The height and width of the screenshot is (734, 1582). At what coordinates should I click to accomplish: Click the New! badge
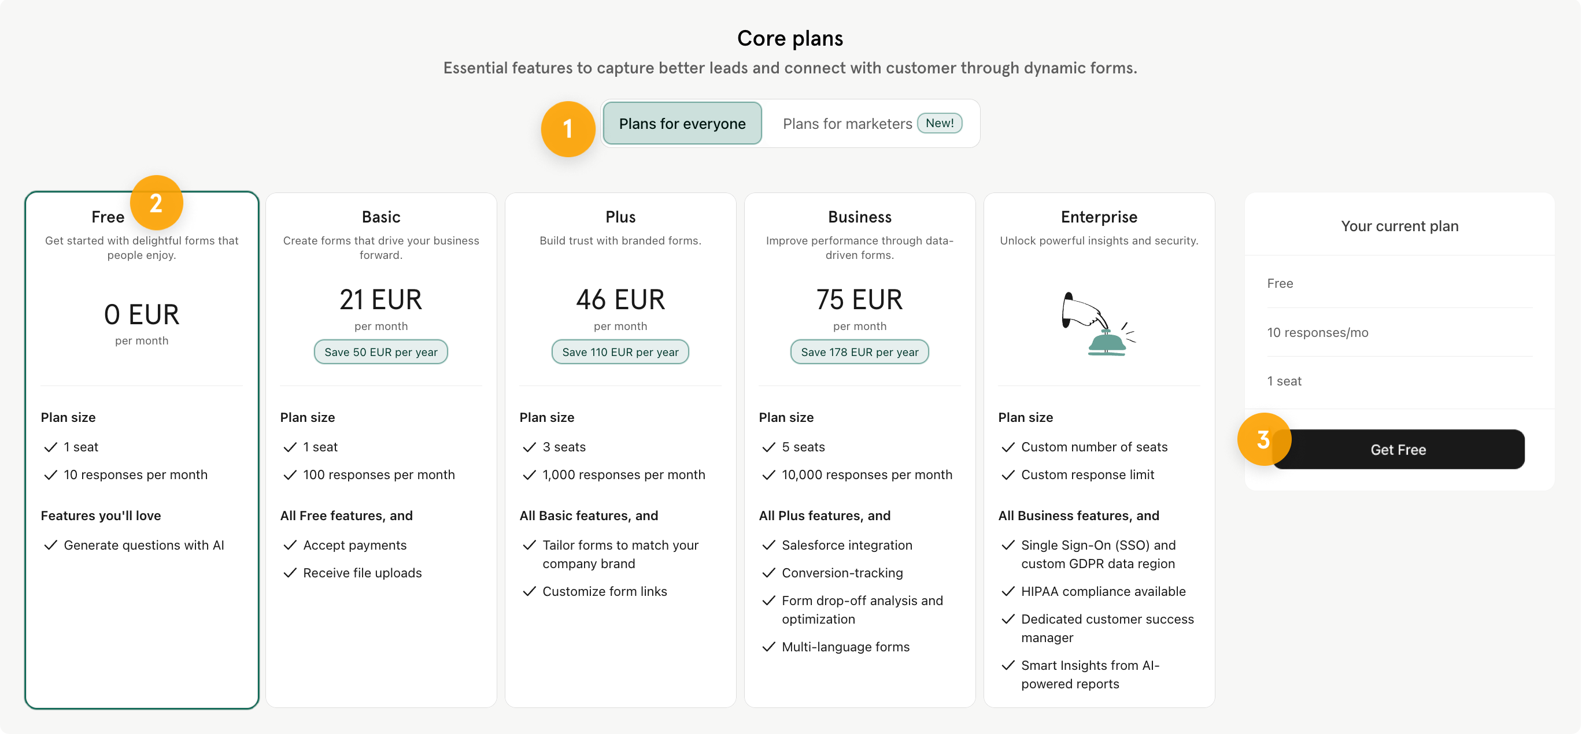(939, 123)
